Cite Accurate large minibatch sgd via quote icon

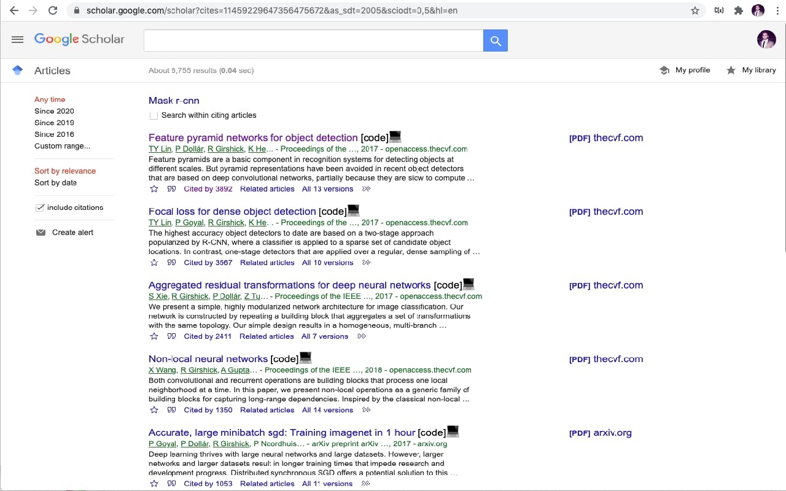click(172, 484)
